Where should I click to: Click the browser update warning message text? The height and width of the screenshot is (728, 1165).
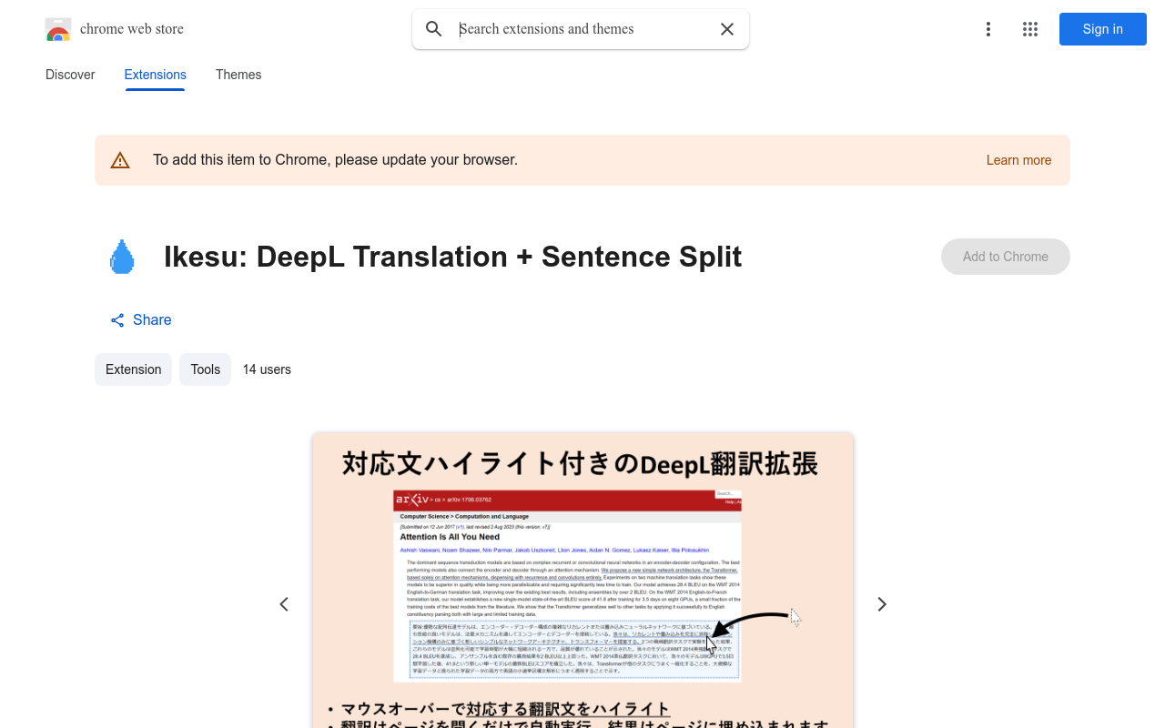tap(335, 160)
